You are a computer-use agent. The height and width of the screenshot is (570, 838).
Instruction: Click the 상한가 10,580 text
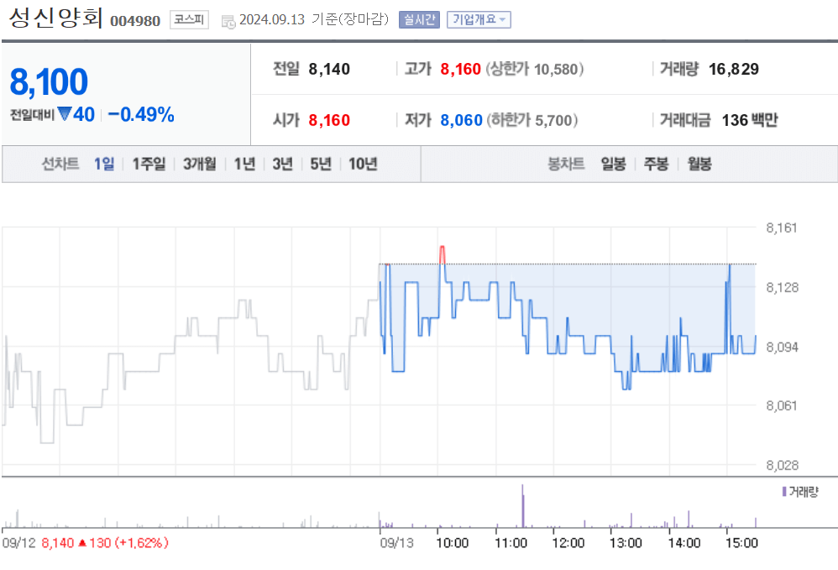pyautogui.click(x=534, y=69)
